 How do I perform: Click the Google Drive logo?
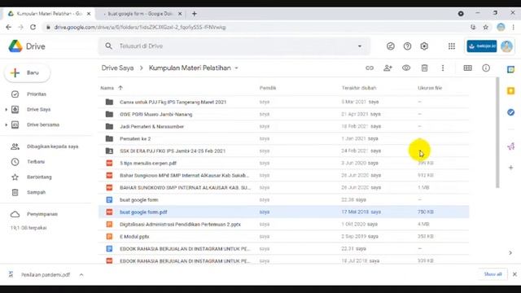[x=15, y=46]
